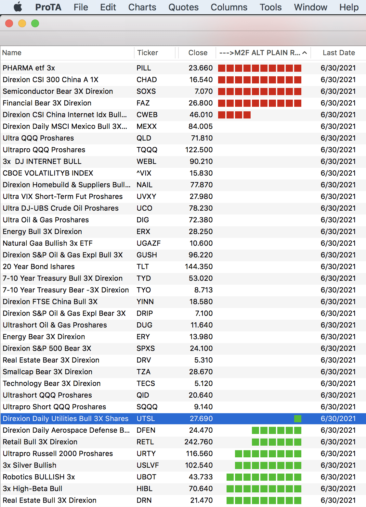Image resolution: width=366 pixels, height=507 pixels.
Task: Select Direxion FTSE China Bull 3X row
Action: (183, 302)
